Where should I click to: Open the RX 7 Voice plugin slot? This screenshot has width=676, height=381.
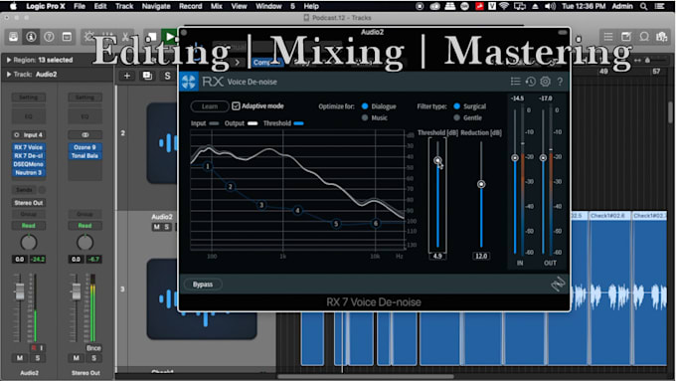click(x=29, y=147)
